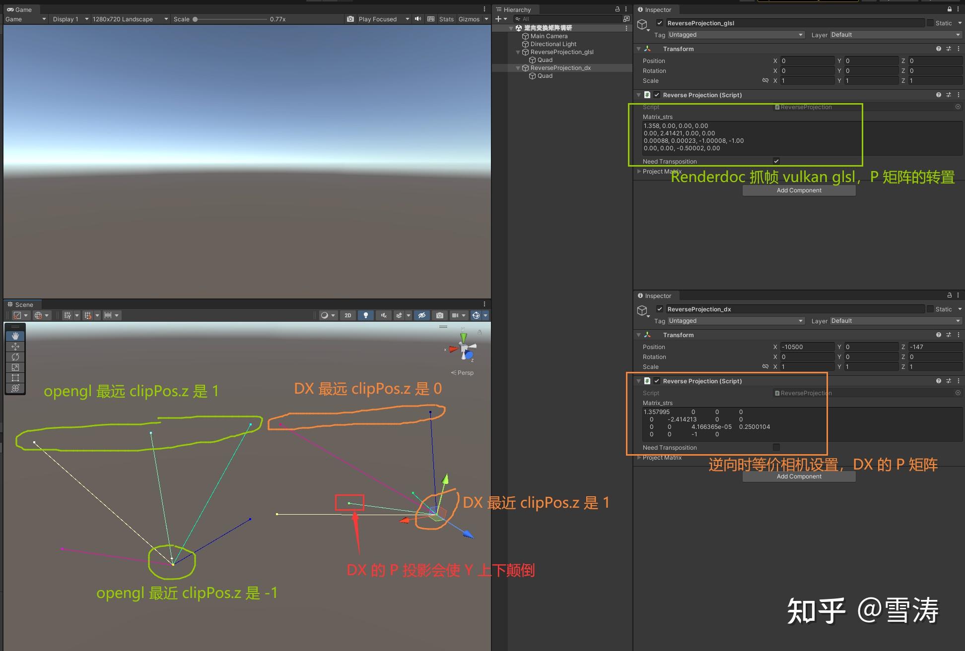The width and height of the screenshot is (965, 651).
Task: Expand the Project Matrix section
Action: [x=639, y=172]
